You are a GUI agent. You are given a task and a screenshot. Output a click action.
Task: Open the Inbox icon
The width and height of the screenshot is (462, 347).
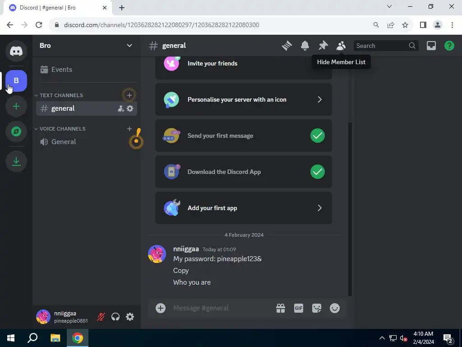431,46
